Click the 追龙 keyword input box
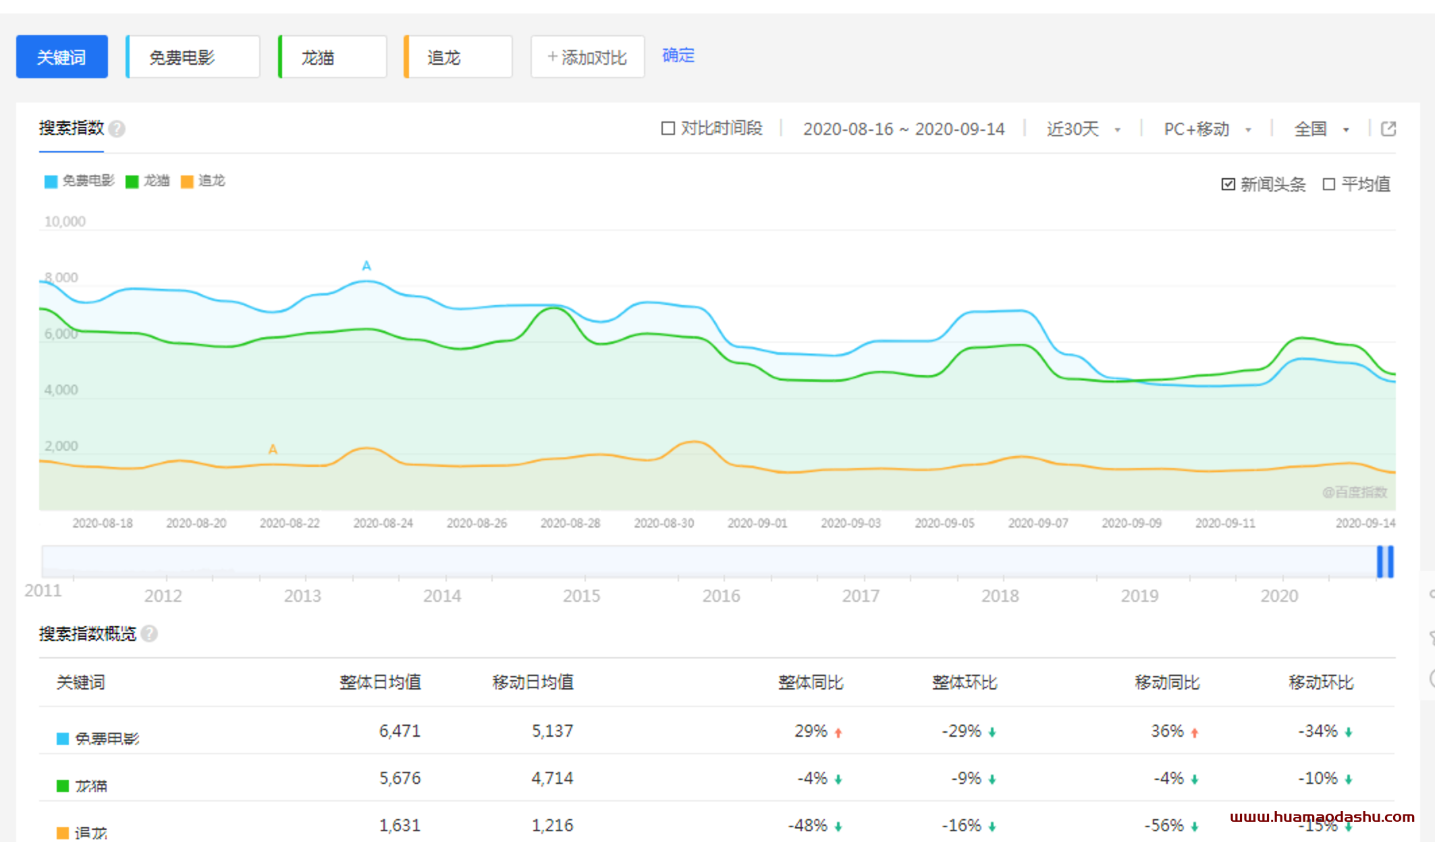Viewport: 1435px width, 842px height. [x=458, y=57]
